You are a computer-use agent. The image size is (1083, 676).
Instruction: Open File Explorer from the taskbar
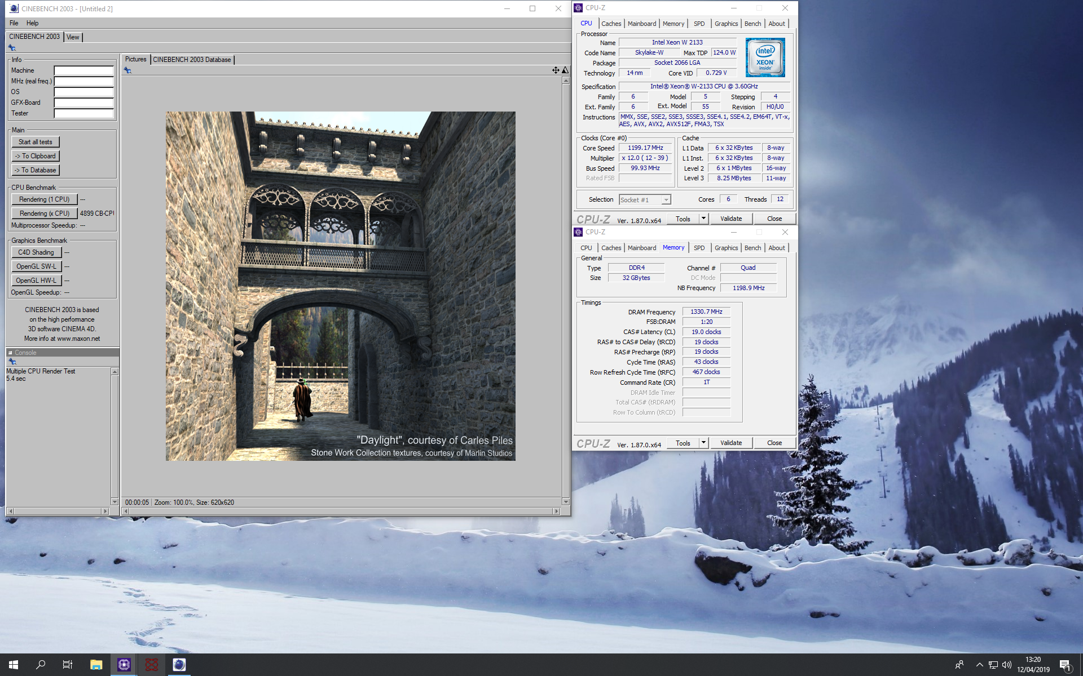click(x=96, y=665)
